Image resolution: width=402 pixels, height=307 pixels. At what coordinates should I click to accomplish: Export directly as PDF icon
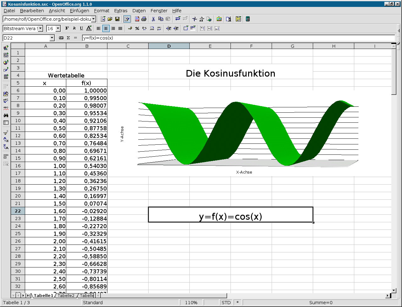(x=137, y=19)
